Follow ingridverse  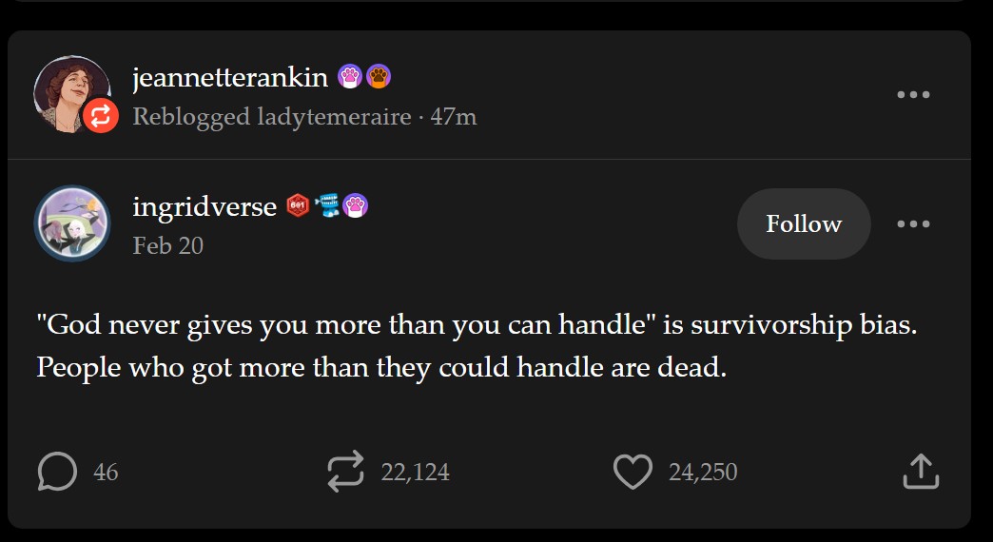tap(804, 224)
